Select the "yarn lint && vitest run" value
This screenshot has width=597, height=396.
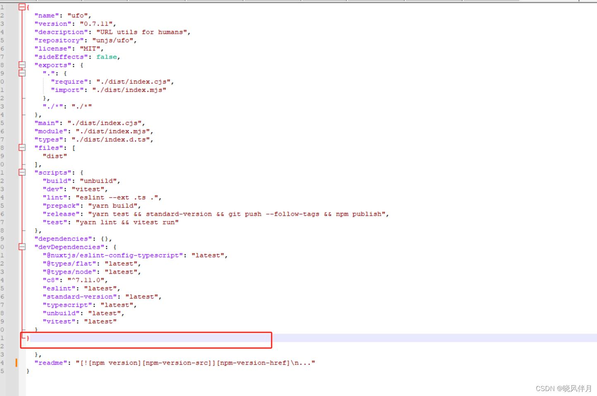coord(127,222)
